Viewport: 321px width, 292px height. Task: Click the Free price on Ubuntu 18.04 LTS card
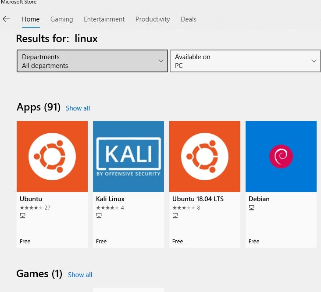(178, 242)
